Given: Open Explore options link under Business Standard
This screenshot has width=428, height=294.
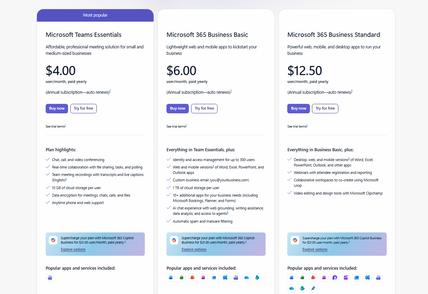Looking at the screenshot, I should click(x=315, y=250).
